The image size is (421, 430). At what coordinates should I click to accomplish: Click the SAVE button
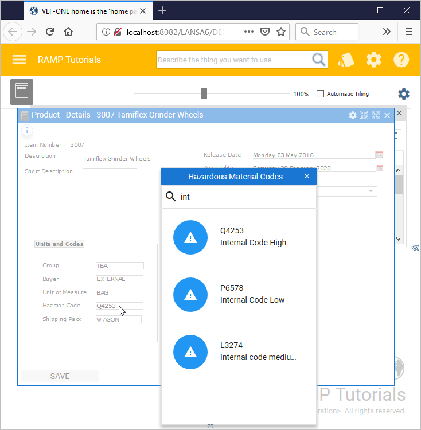tap(60, 376)
